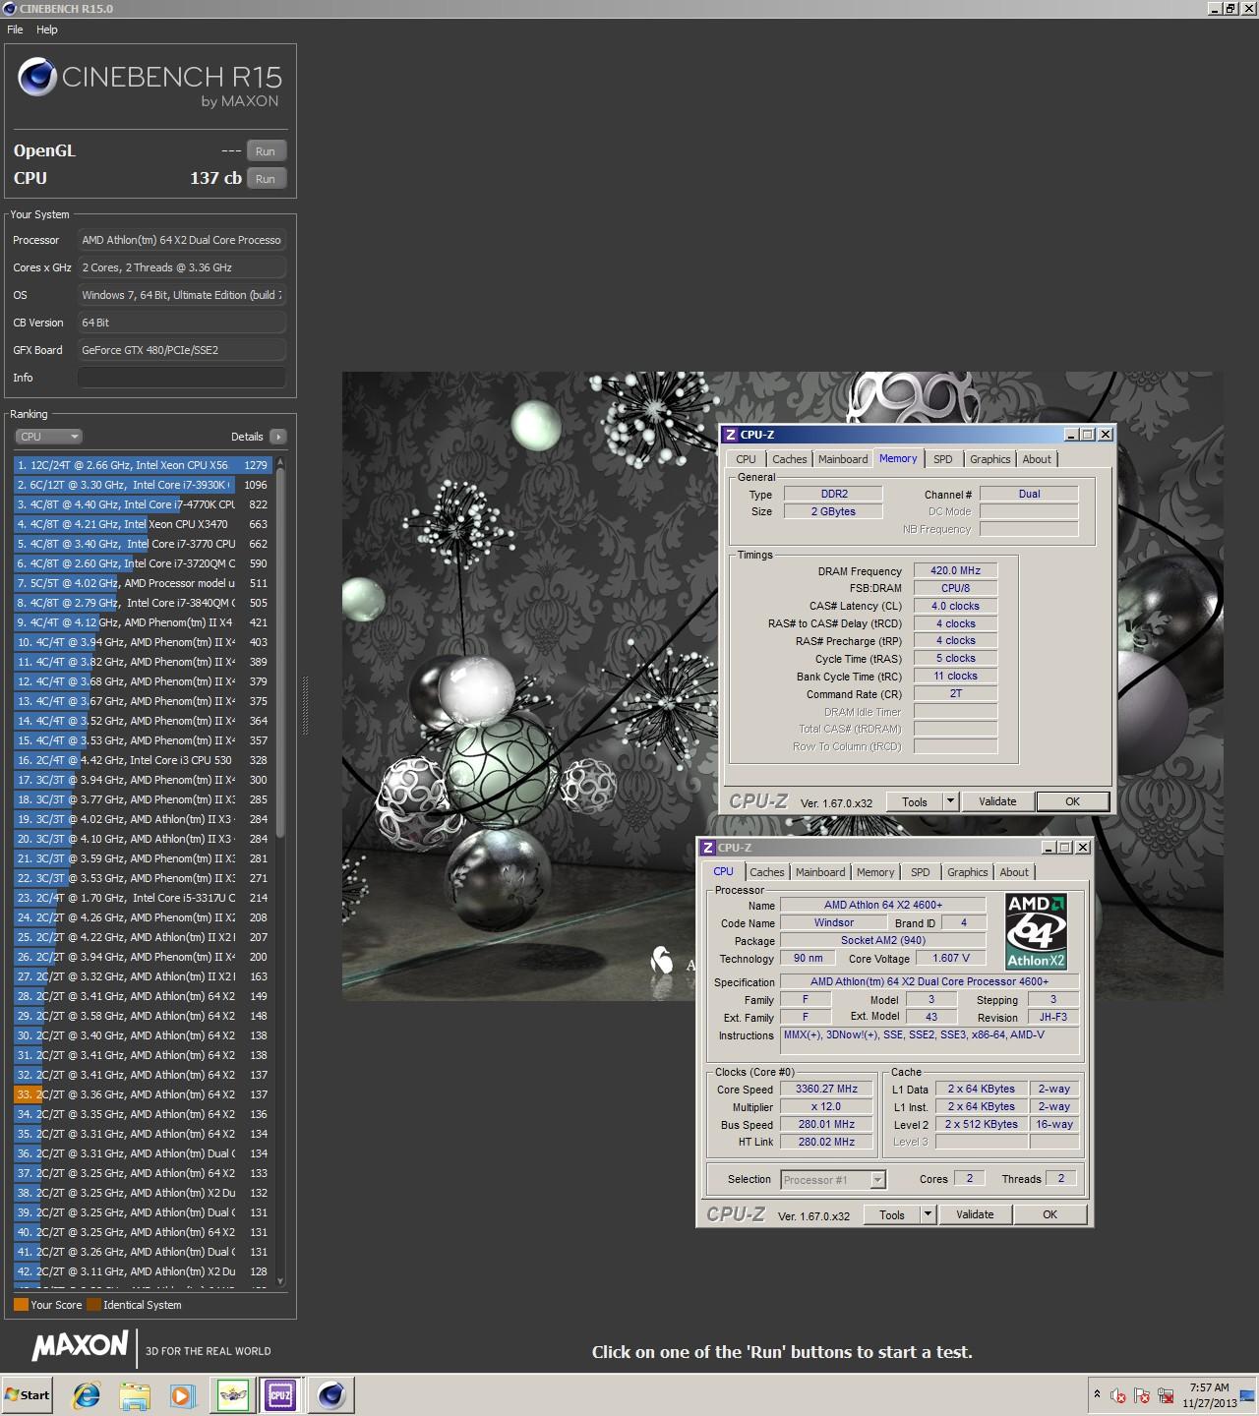This screenshot has height=1416, width=1259.
Task: Open Internet Explorer from the taskbar
Action: click(87, 1394)
